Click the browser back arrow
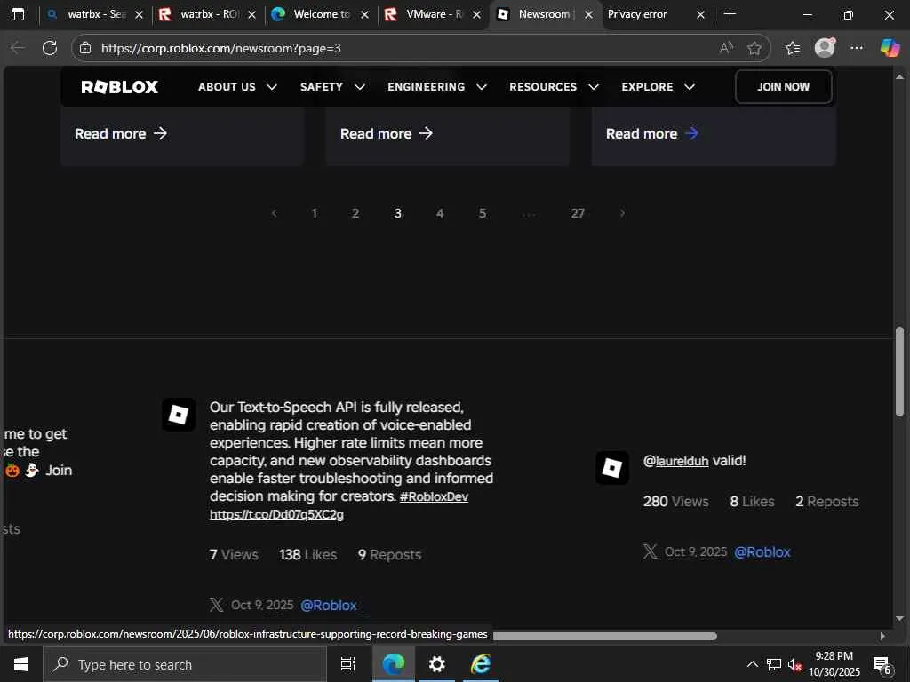 pos(18,48)
